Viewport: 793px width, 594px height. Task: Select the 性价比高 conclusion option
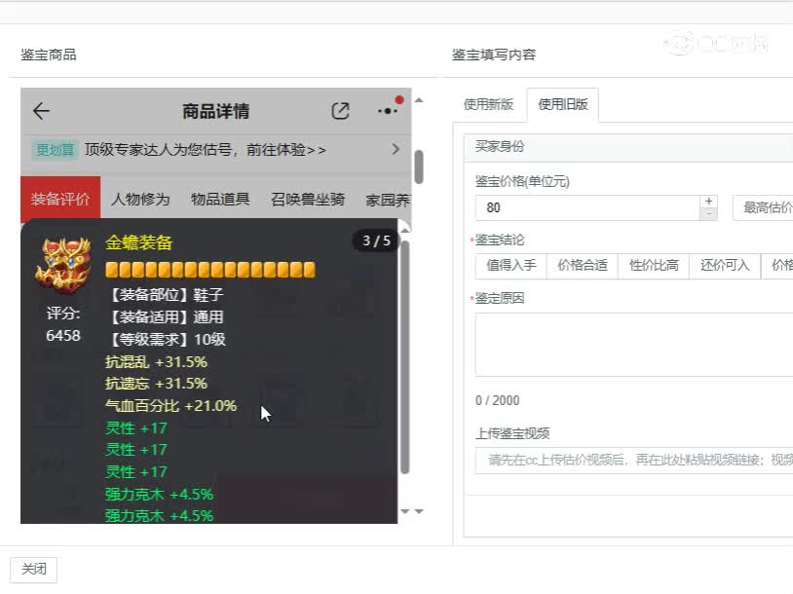click(x=653, y=265)
